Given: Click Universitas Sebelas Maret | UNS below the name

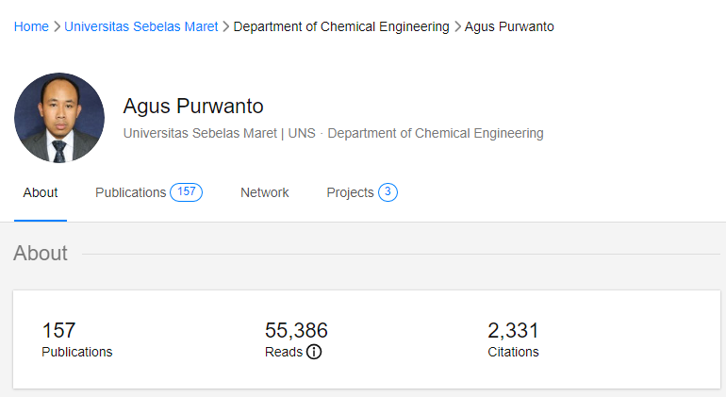Looking at the screenshot, I should pos(219,133).
